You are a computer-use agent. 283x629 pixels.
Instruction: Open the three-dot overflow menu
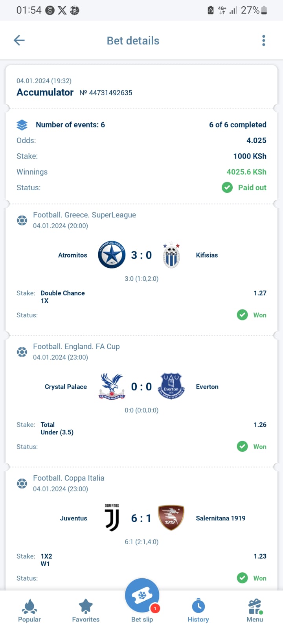click(264, 40)
